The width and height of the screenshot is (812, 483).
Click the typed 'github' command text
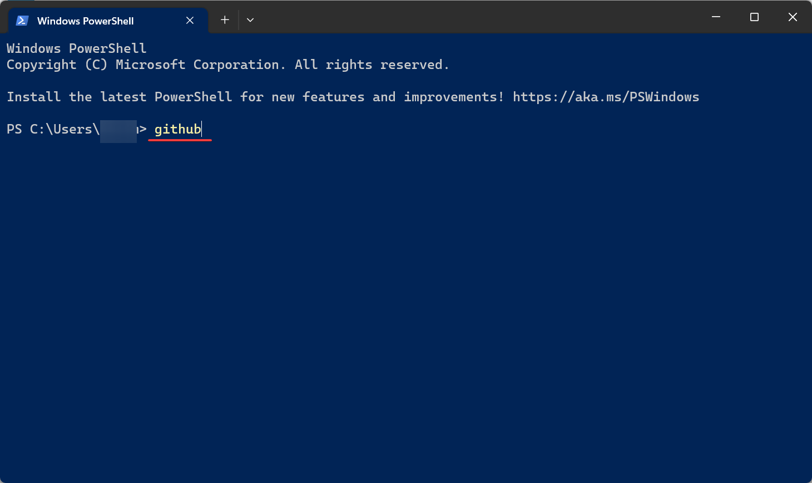point(177,129)
